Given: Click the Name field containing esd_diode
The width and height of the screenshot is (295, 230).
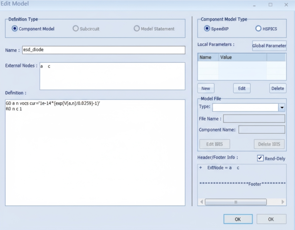Looking at the screenshot, I should coord(103,50).
